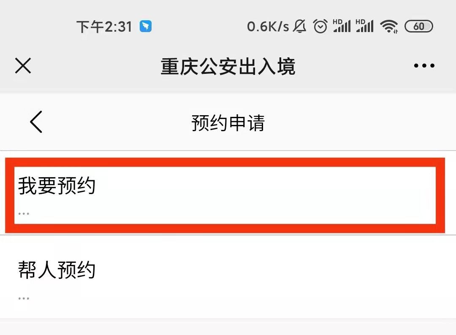Select the 我要预约 option
456x335 pixels.
coord(57,186)
